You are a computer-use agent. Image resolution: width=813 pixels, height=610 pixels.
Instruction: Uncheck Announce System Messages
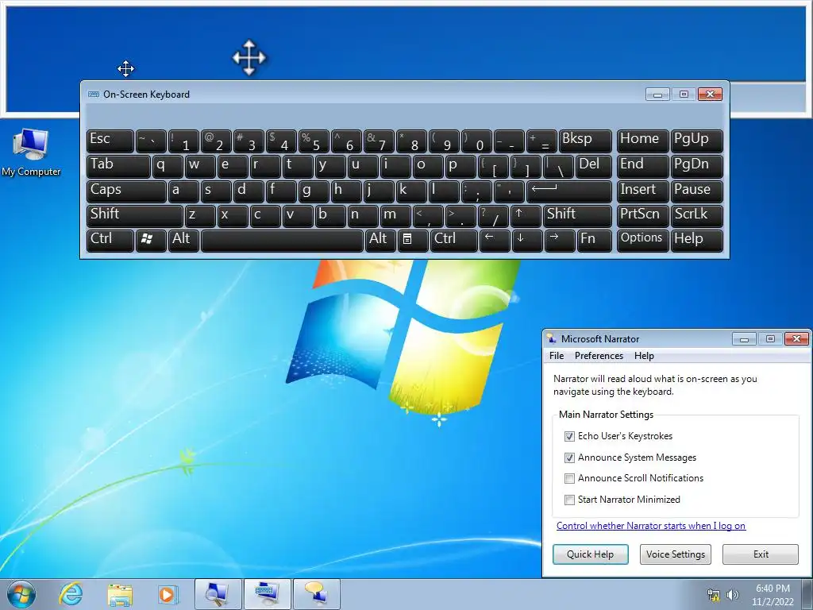tap(569, 457)
